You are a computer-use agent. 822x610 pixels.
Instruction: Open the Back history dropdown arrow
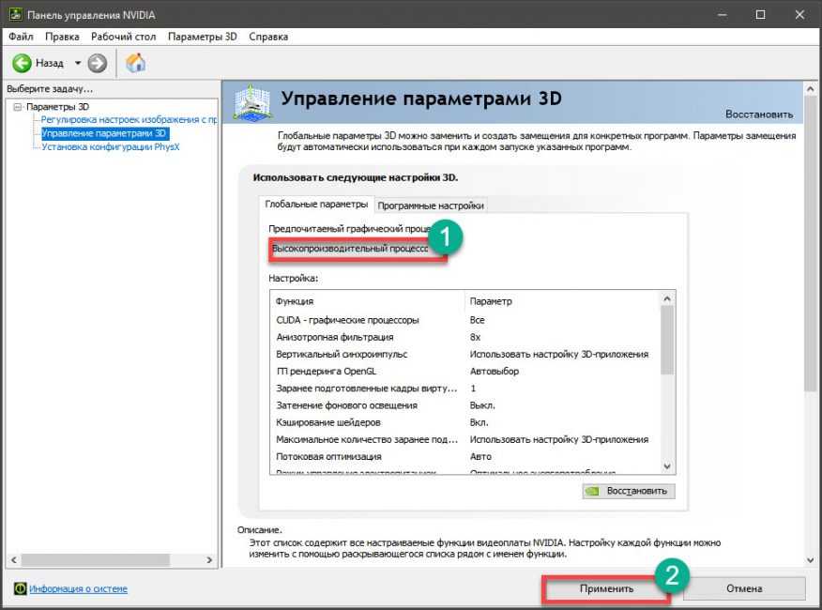(x=78, y=63)
